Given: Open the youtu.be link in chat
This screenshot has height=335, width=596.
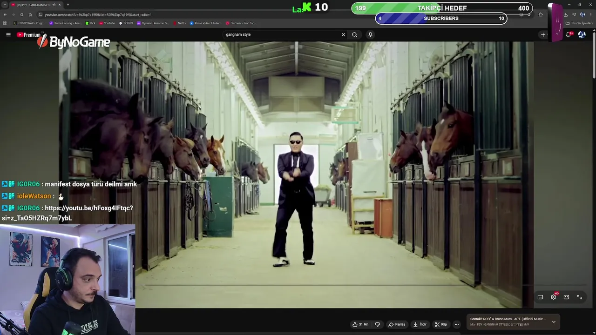Looking at the screenshot, I should point(68,213).
